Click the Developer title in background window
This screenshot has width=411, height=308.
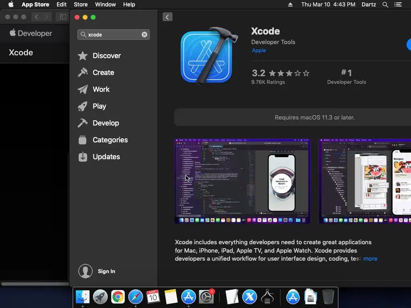31,33
